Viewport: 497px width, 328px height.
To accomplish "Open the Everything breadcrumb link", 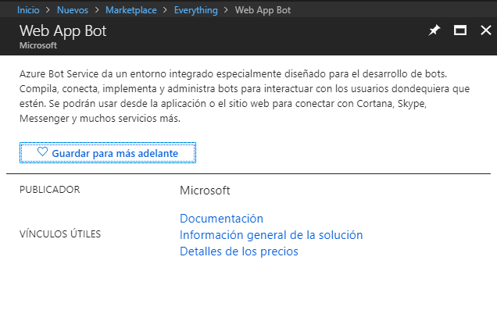I will pos(196,10).
